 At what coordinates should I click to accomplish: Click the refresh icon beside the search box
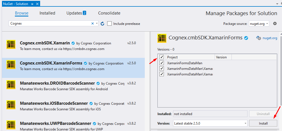point(102,24)
